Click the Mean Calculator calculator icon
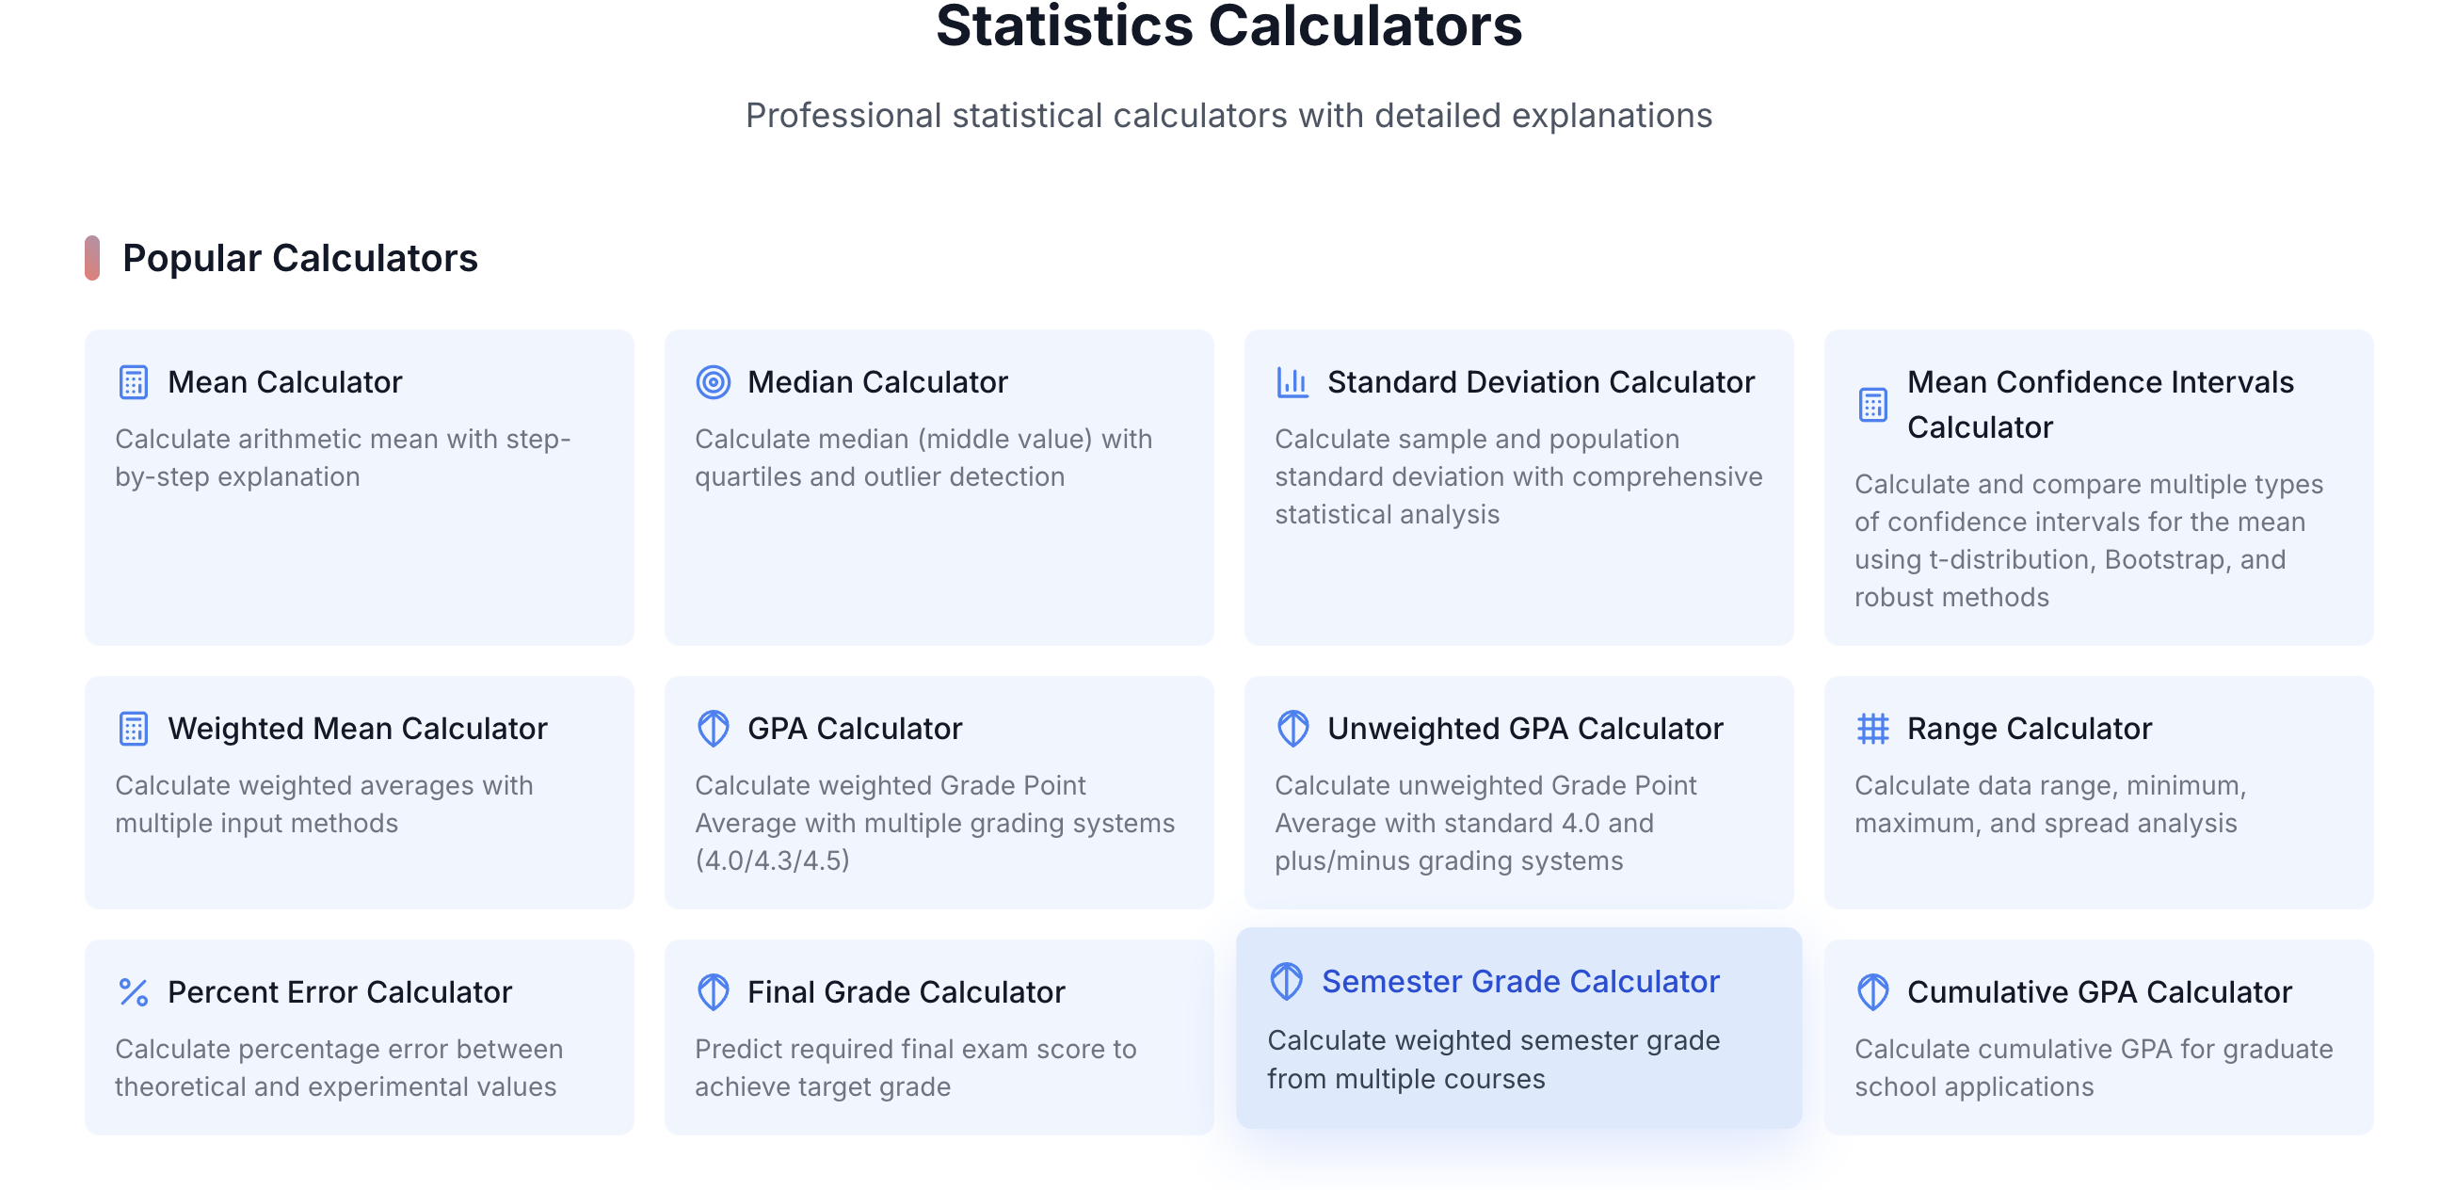The width and height of the screenshot is (2440, 1190). coord(135,382)
